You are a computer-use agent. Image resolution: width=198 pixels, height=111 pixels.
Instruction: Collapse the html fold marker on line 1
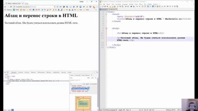point(106,12)
